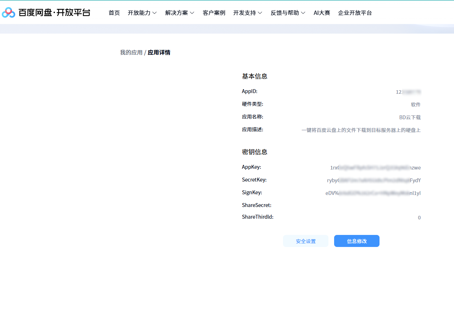
Task: Click the SecretKey value field
Action: tap(373, 180)
